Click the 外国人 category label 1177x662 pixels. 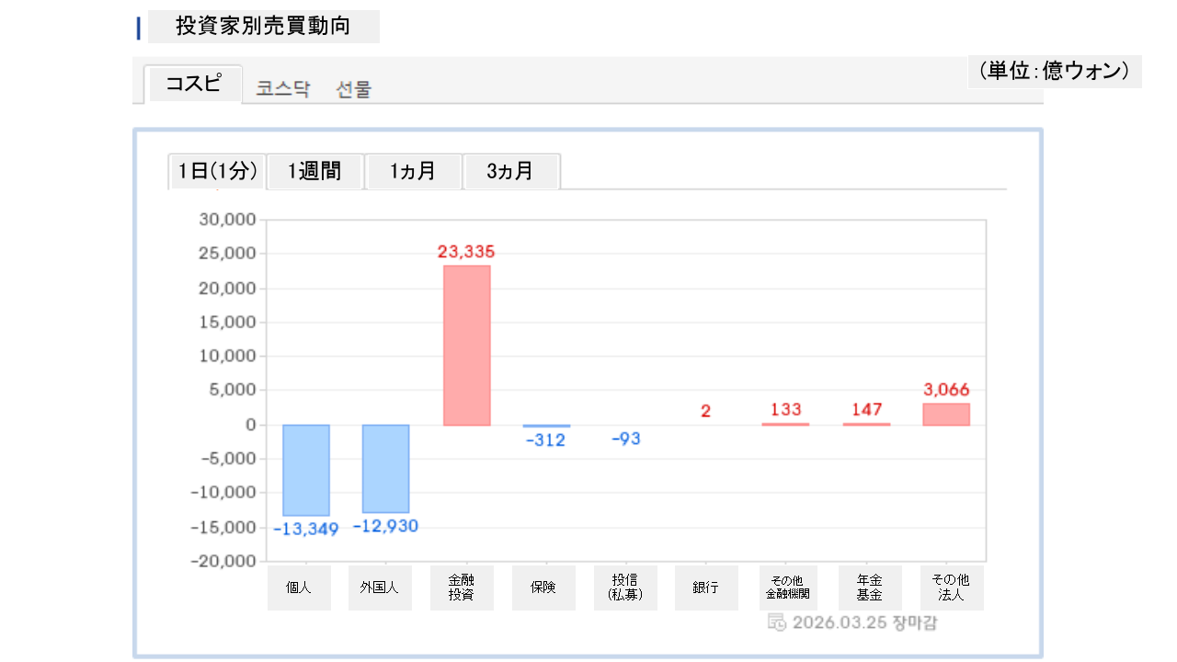(x=380, y=588)
